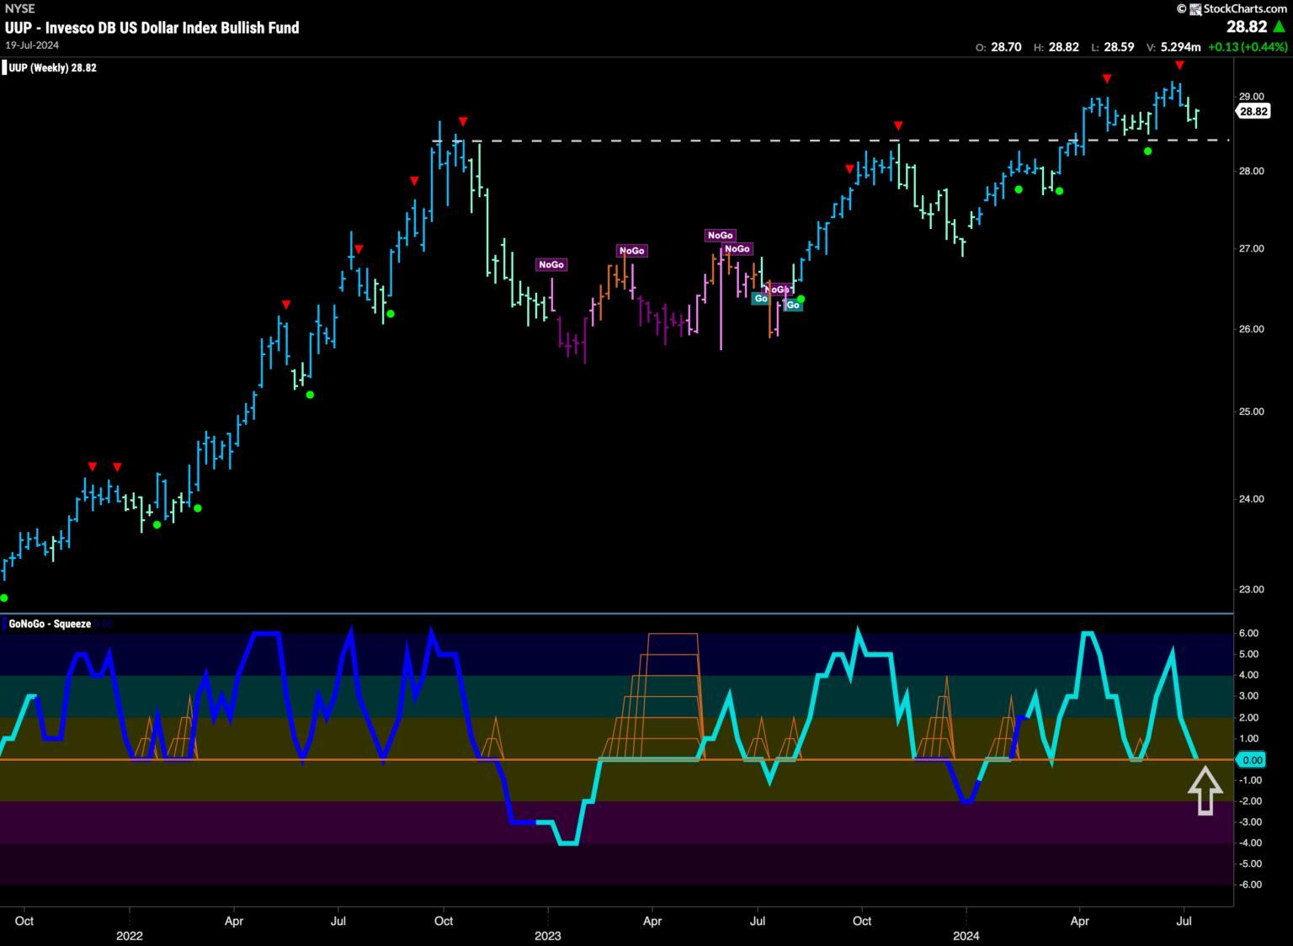This screenshot has height=946, width=1293.
Task: Click the red triangle above the highest price peak
Action: (x=1179, y=66)
